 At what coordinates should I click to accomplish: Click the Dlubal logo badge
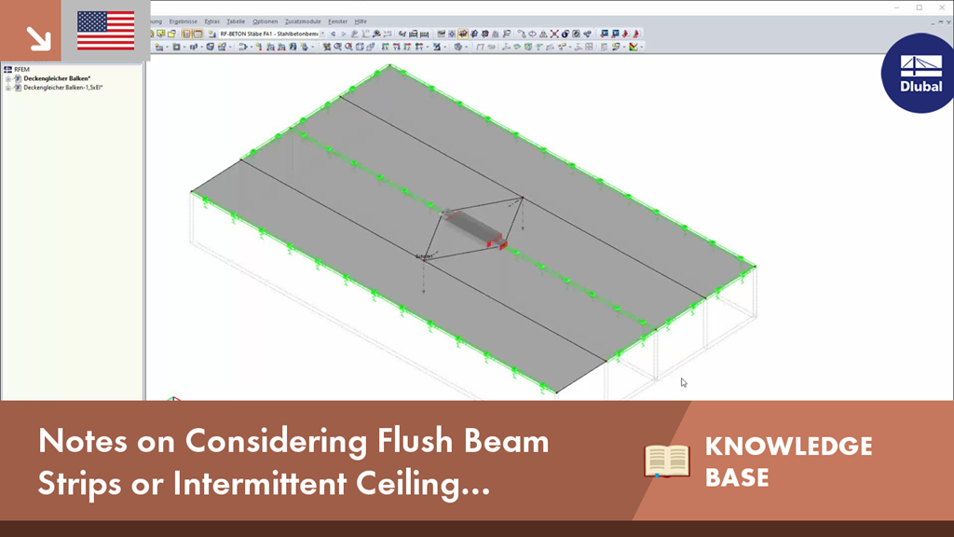(918, 73)
